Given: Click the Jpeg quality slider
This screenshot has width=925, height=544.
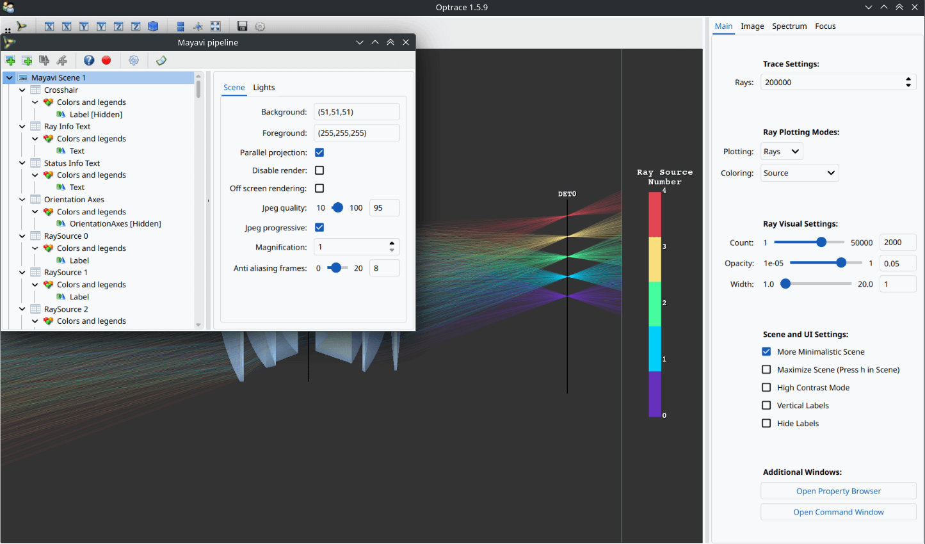Looking at the screenshot, I should 338,207.
